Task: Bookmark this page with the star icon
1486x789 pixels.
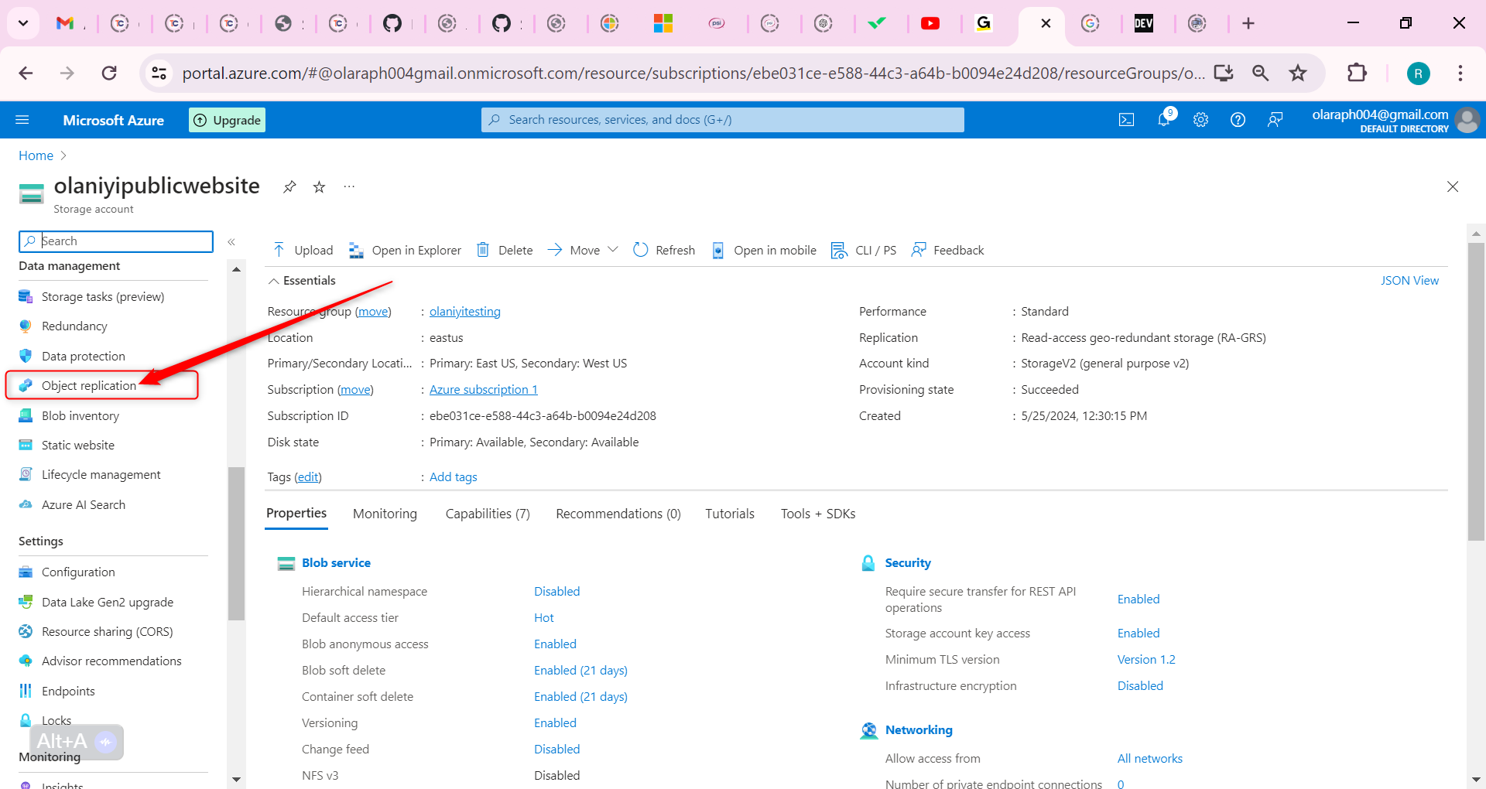Action: click(1298, 73)
